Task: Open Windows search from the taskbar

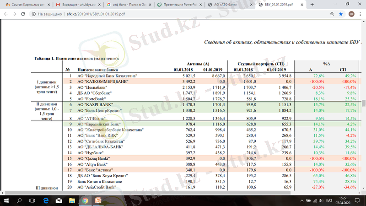Action: click(x=19, y=200)
